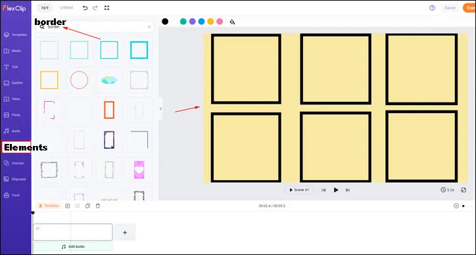The image size is (476, 255).
Task: Select the pink color swatch
Action: pyautogui.click(x=220, y=22)
